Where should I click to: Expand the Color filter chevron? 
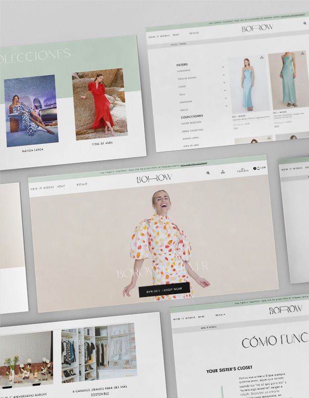click(x=225, y=83)
